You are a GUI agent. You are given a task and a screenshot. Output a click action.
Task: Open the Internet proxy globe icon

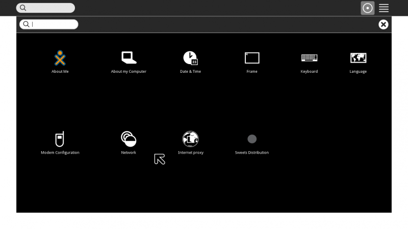tap(190, 138)
